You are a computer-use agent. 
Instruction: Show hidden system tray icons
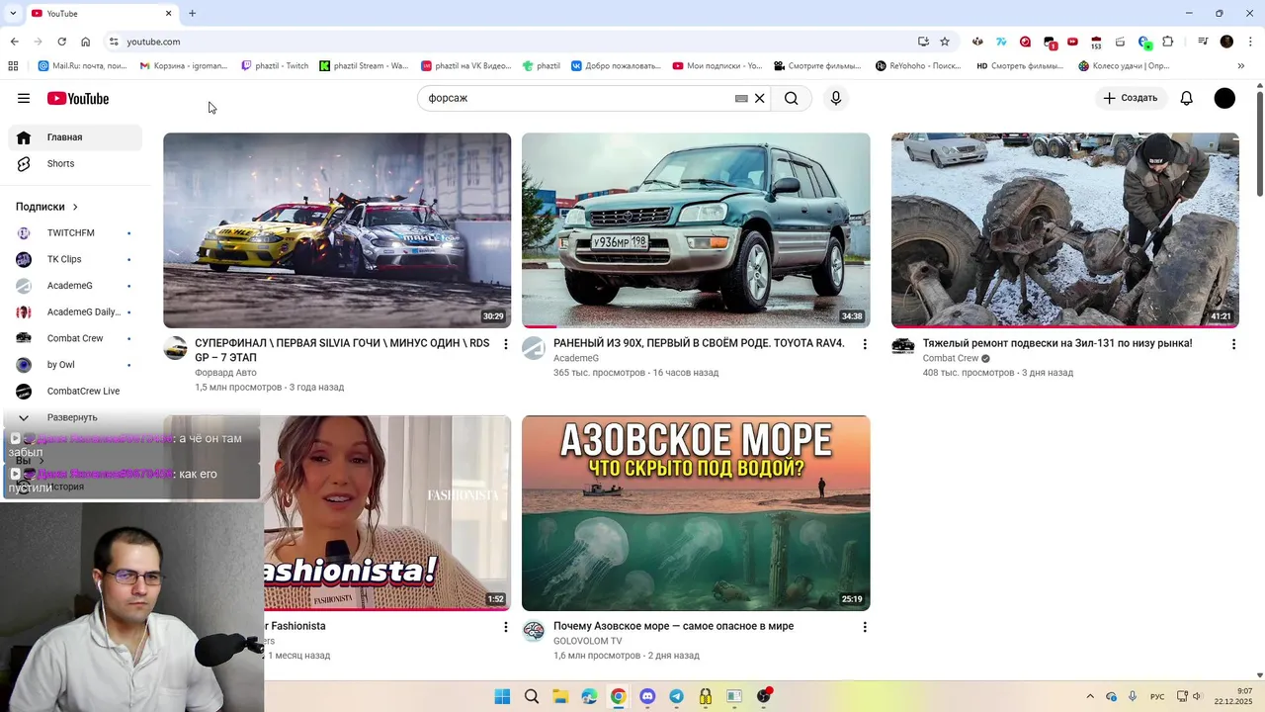pos(1090,696)
